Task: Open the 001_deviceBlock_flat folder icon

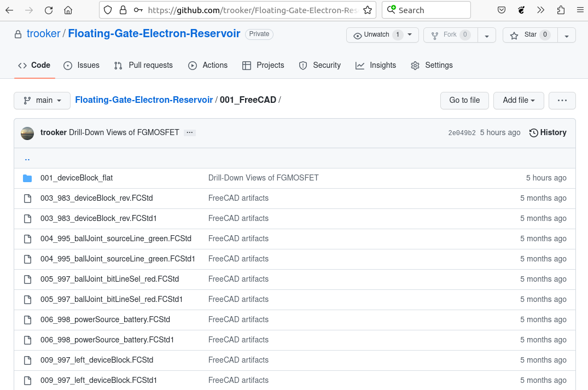Action: pos(27,178)
